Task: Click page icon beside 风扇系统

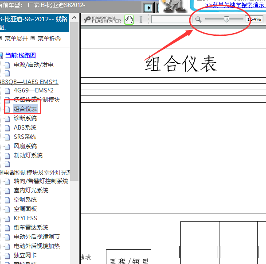Action: (x=7, y=147)
